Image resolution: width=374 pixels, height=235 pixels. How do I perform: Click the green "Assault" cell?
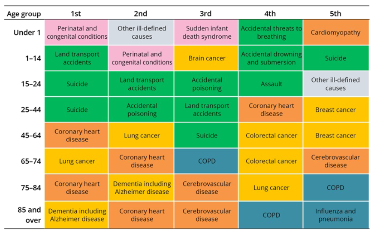(x=271, y=84)
